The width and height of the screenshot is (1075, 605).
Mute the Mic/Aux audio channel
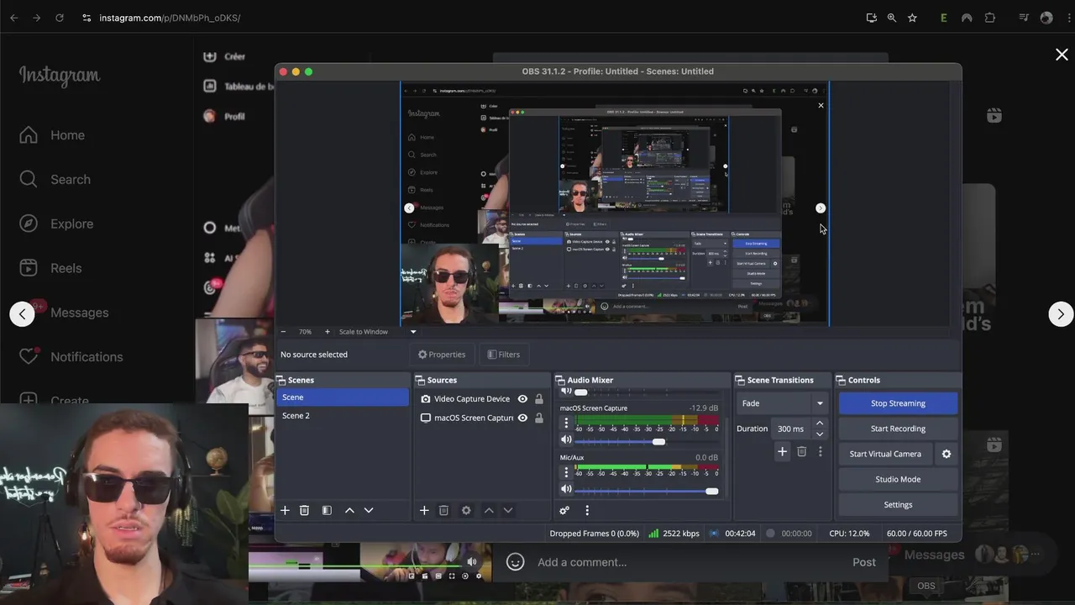click(566, 489)
